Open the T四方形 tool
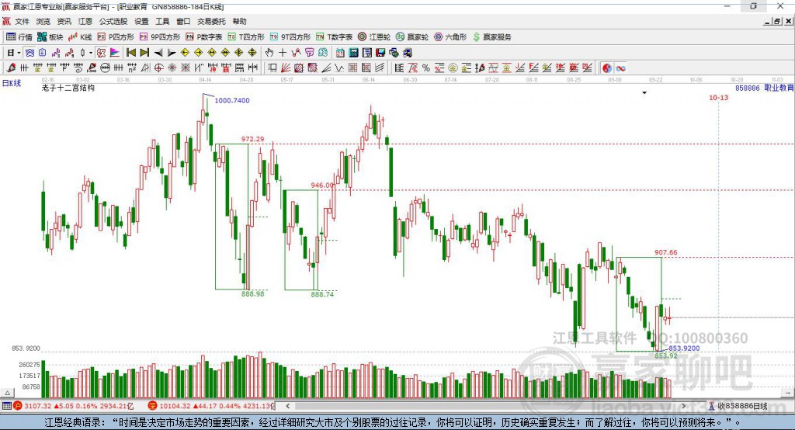Viewport: 795px width, 430px height. pos(246,37)
